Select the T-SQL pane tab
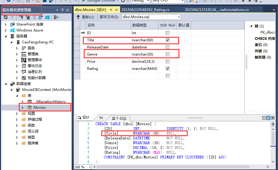Viewport: 278px width, 170px height. 119,118
